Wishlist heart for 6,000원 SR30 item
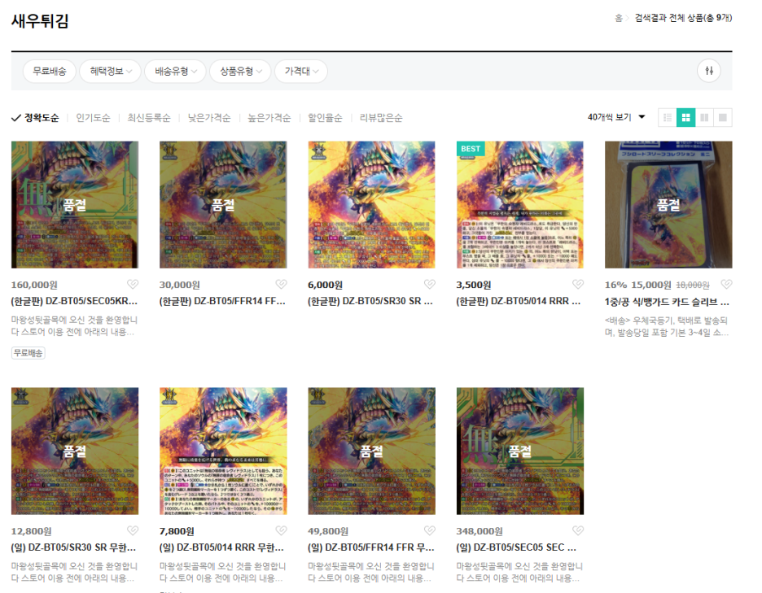This screenshot has width=762, height=593. [x=430, y=284]
